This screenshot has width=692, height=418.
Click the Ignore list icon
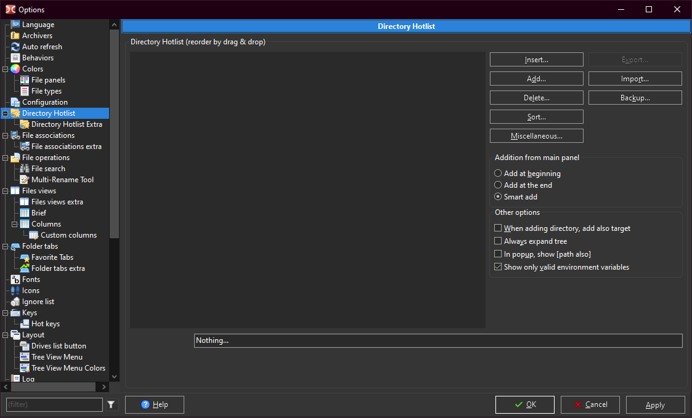(x=15, y=302)
